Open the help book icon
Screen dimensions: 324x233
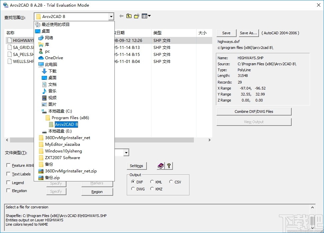161,166
